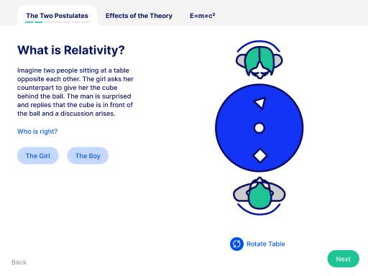
Task: Click the Who is right? question text
Action: point(37,132)
